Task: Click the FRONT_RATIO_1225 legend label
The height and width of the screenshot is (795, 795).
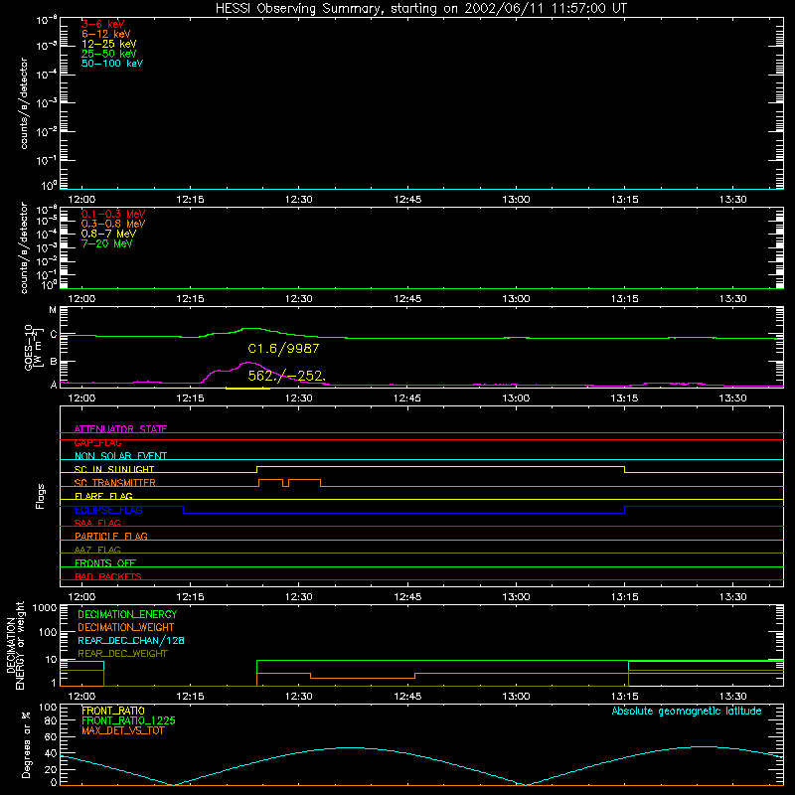Action: (x=128, y=720)
